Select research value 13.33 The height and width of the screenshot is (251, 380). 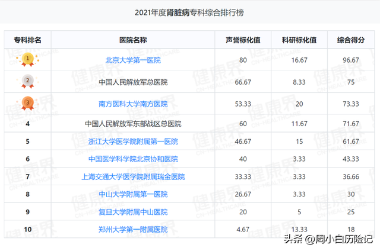click(x=299, y=230)
